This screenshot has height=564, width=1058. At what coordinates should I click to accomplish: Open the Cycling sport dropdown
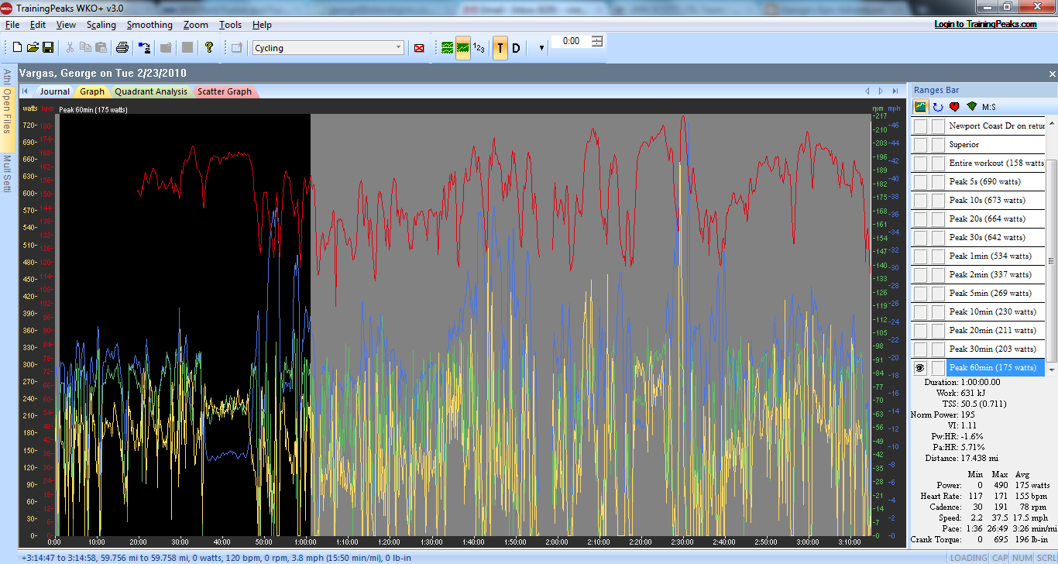398,48
